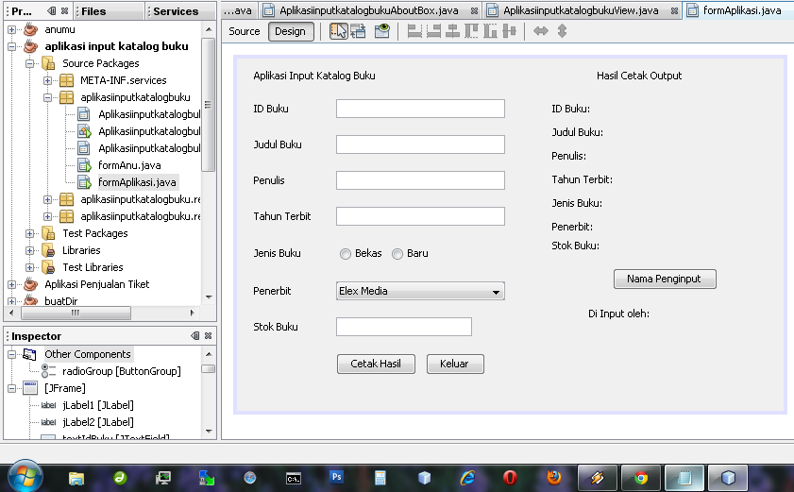Open Command Prompt icon in taskbar
The height and width of the screenshot is (492, 794).
[294, 478]
